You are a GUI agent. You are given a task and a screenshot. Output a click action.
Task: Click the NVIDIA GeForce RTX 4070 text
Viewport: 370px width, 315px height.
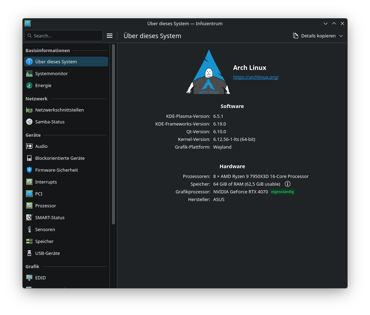coord(240,192)
